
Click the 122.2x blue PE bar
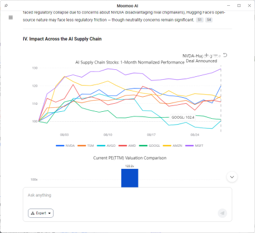tap(130, 178)
